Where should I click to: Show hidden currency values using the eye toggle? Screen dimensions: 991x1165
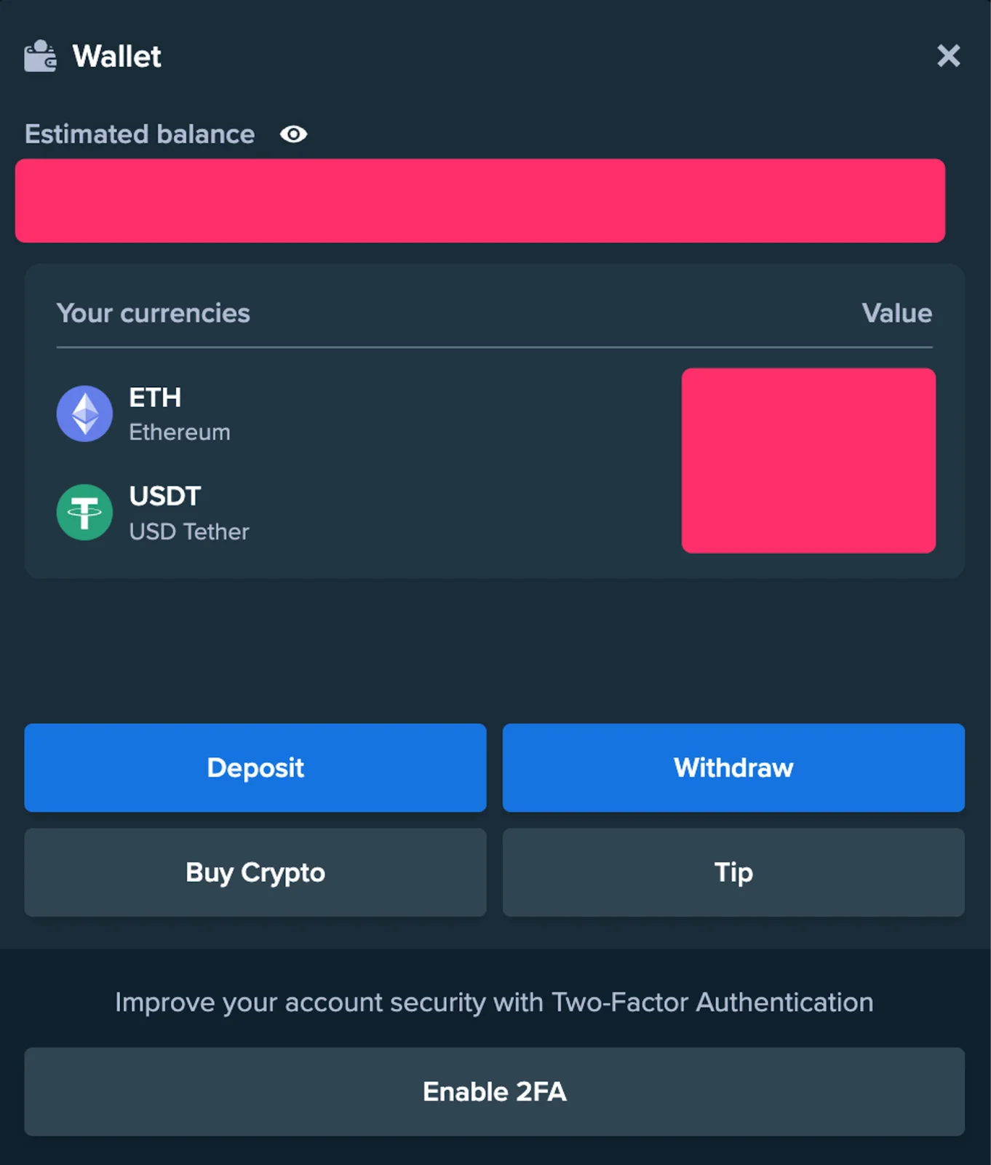pos(294,134)
